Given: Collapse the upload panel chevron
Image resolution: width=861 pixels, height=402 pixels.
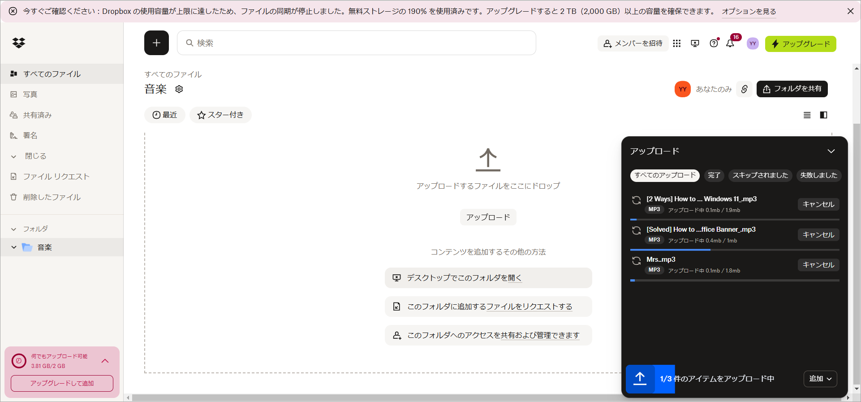Looking at the screenshot, I should 831,151.
